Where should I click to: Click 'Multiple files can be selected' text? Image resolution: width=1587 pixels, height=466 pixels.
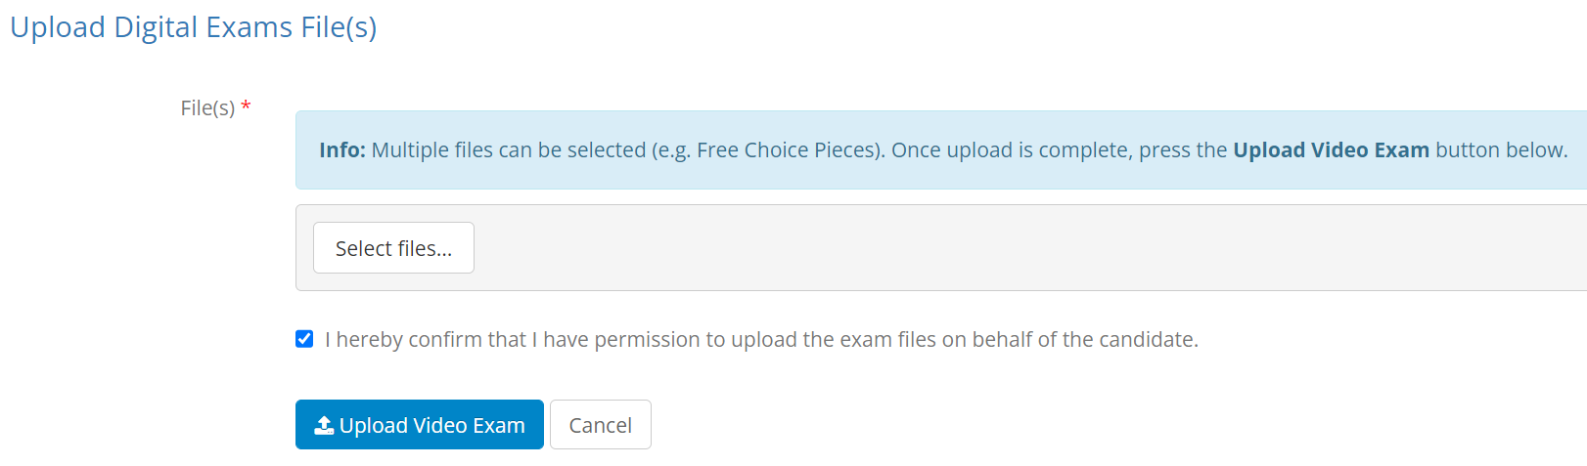coord(509,150)
